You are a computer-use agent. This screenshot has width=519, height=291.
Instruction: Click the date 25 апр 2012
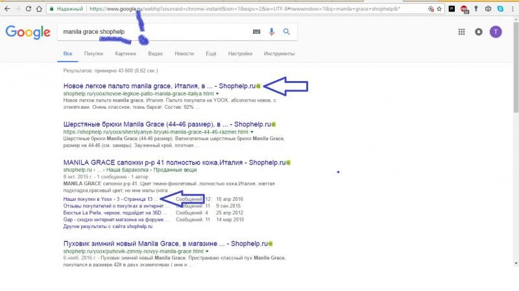coord(230,213)
